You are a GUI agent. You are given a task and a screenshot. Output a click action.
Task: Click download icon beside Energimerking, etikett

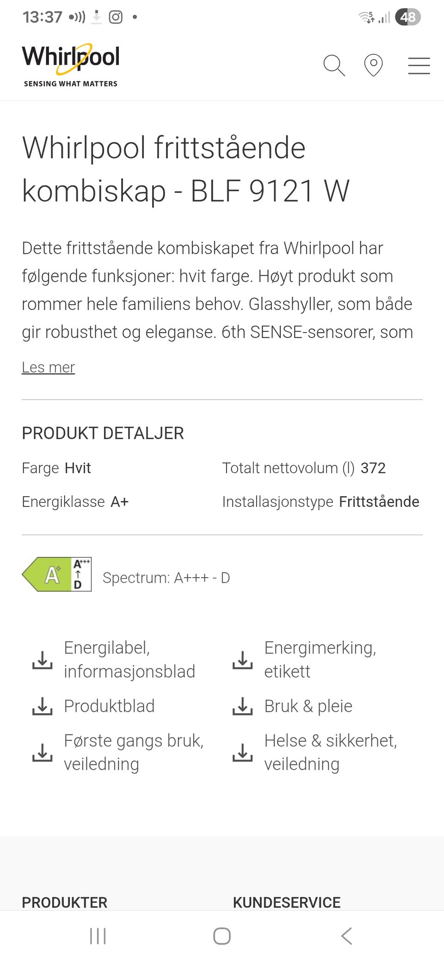tap(242, 660)
